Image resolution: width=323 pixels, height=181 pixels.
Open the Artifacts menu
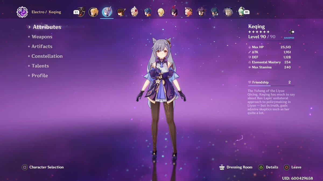pos(42,46)
